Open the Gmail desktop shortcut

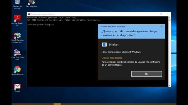point(17,88)
